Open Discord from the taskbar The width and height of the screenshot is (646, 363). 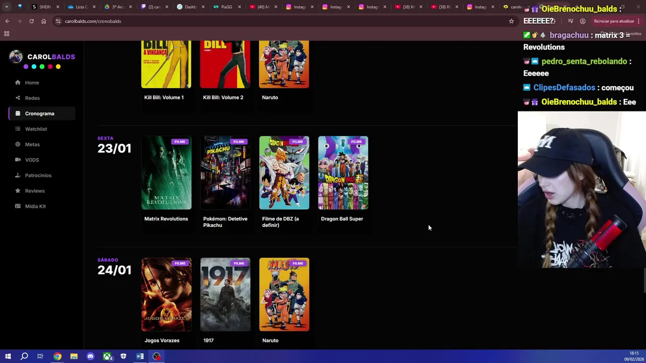point(90,356)
